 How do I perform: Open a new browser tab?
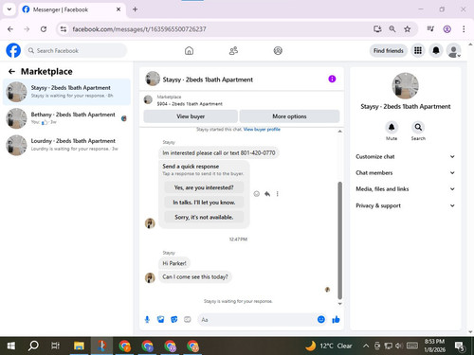[135, 9]
